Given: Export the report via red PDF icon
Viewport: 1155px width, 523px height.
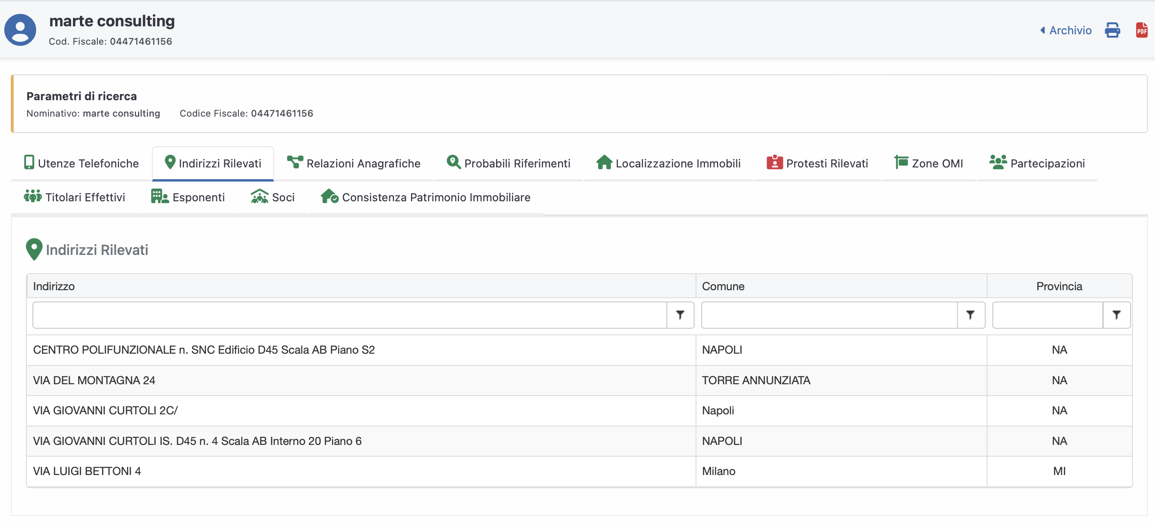Looking at the screenshot, I should click(1141, 30).
